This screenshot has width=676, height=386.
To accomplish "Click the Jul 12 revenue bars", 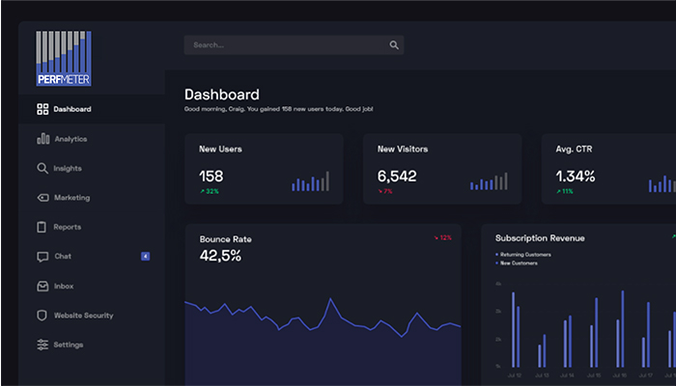I will click(x=516, y=330).
